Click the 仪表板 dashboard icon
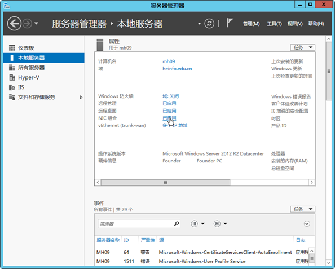335x269 pixels. click(12, 48)
